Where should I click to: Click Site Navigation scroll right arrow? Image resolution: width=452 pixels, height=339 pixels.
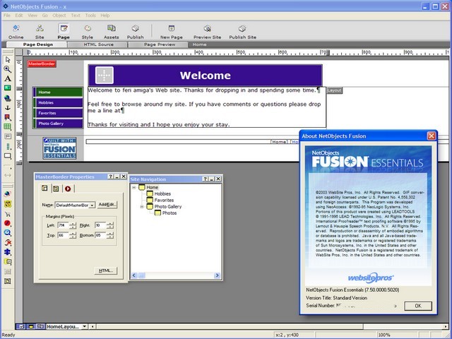pos(217,275)
